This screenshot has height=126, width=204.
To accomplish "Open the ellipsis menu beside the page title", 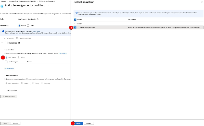I will tap(48, 5).
